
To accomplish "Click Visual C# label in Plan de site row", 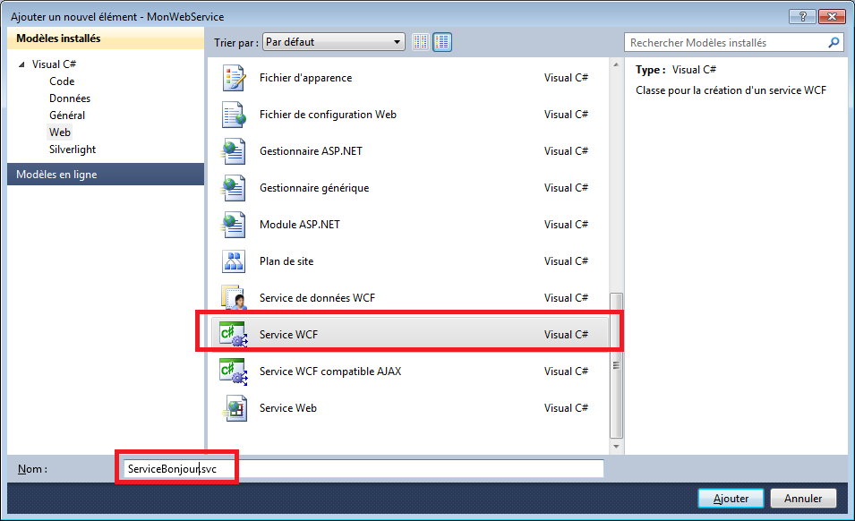I will coord(566,261).
